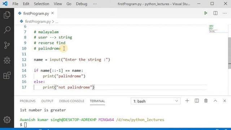Open the Debug view with bug icon
Screen dimensions: 231x130
[x=7, y=60]
